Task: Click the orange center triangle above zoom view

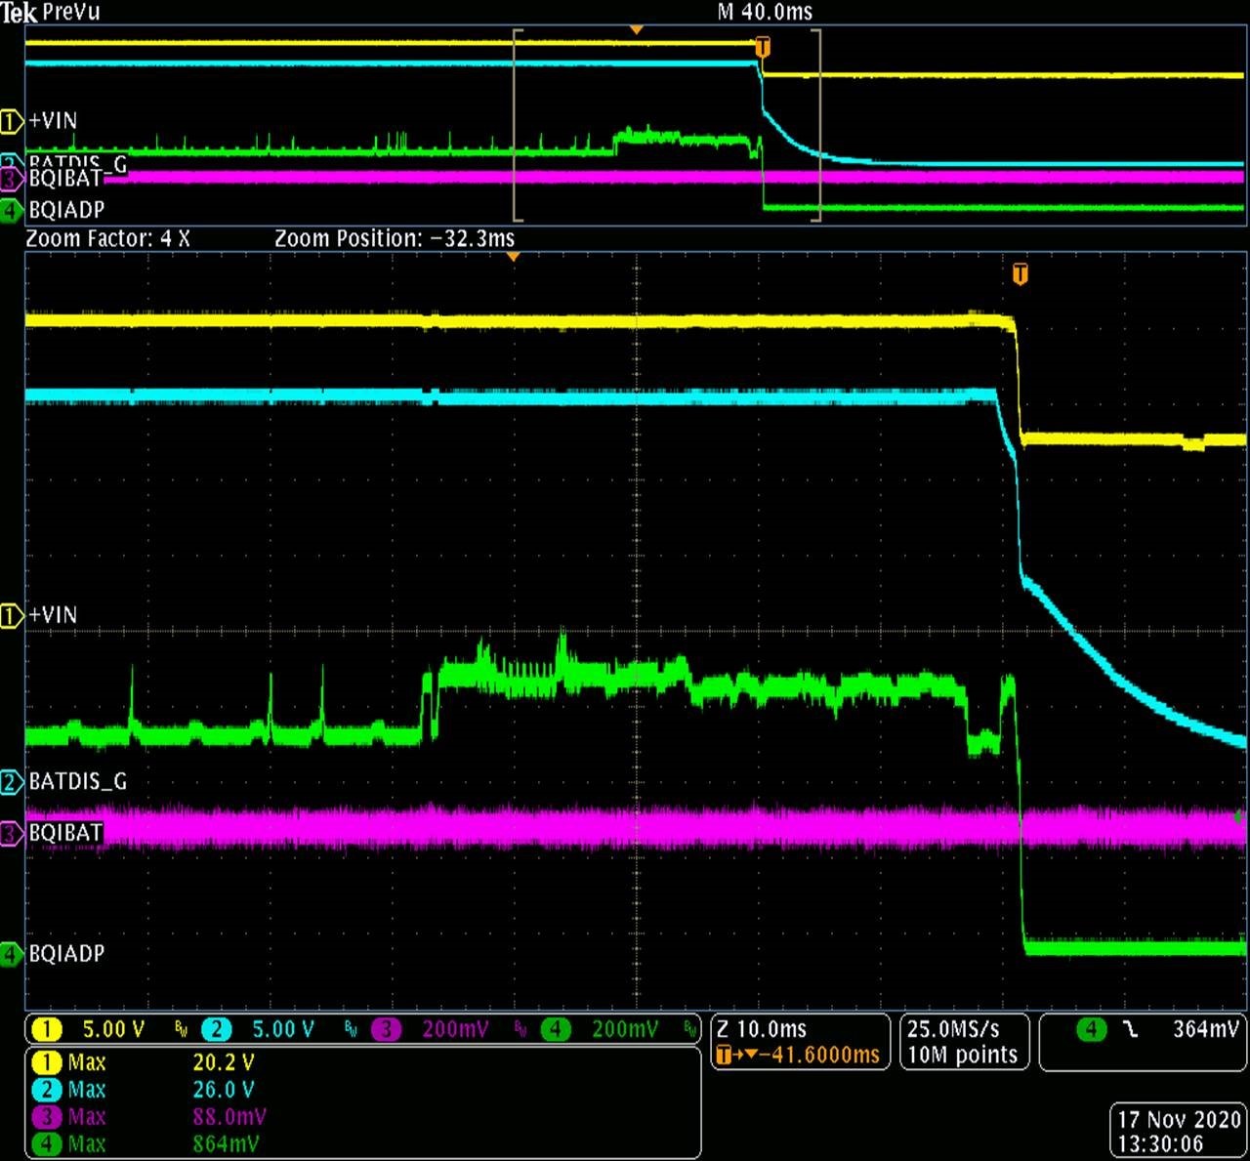Action: pyautogui.click(x=513, y=257)
